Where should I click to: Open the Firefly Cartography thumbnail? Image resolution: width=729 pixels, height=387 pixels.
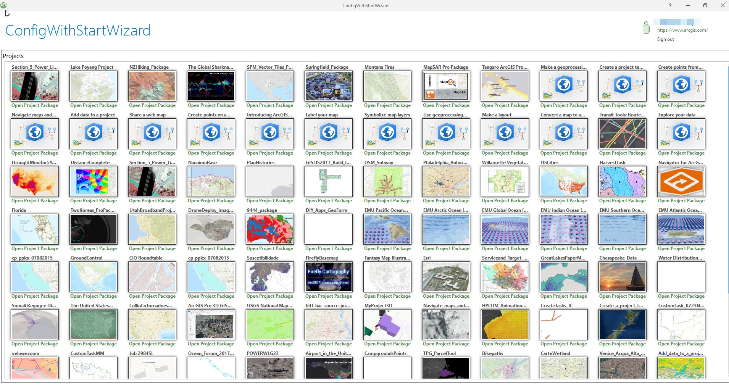pos(329,277)
